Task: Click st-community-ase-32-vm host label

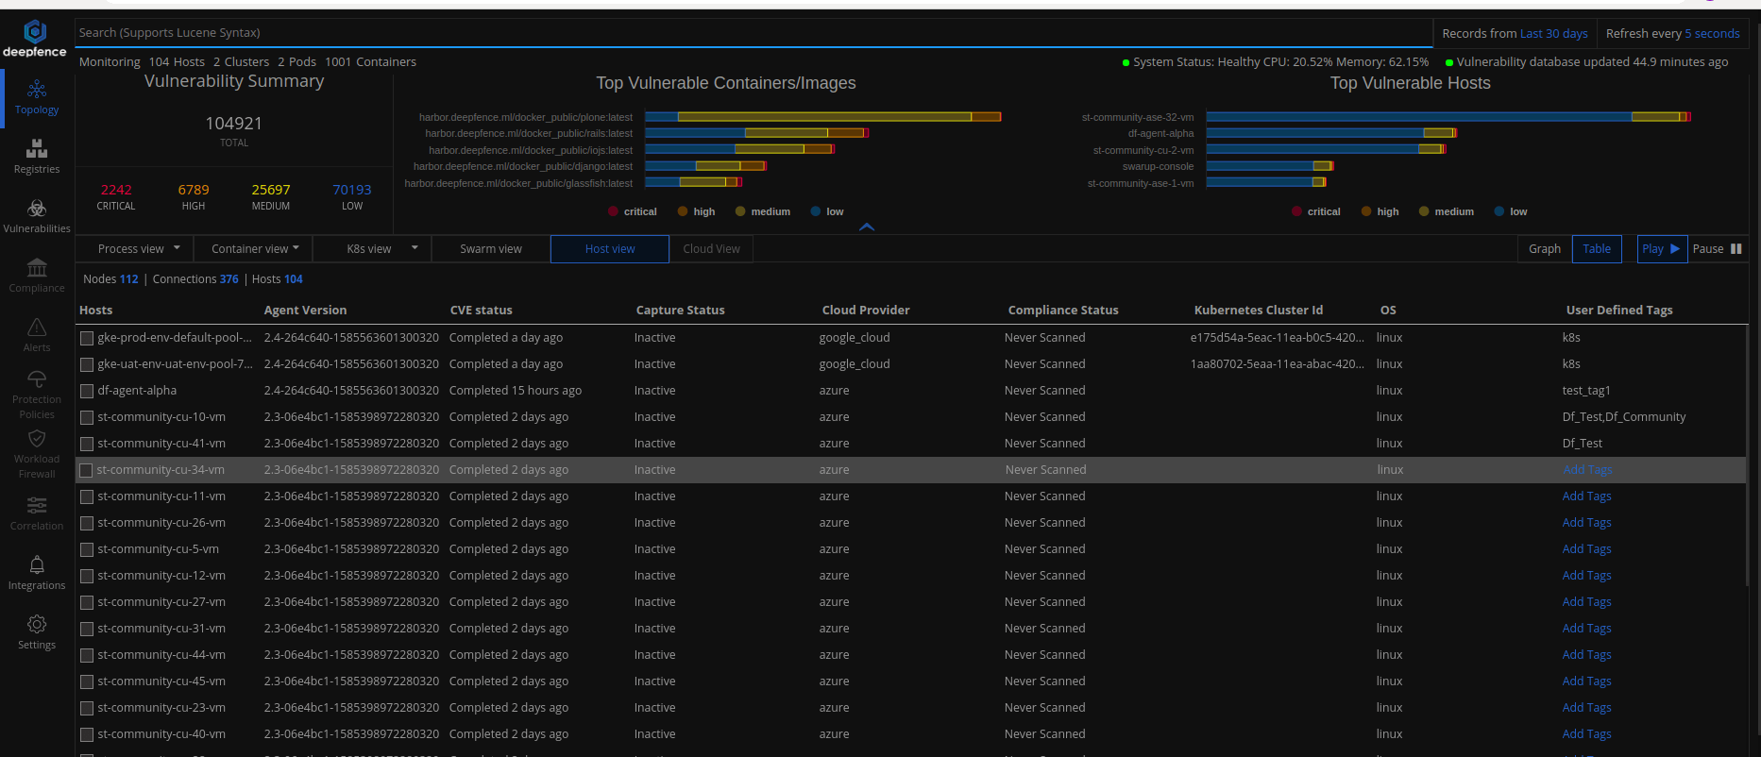Action: pos(1138,117)
